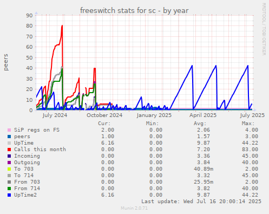
Task: Select the 'peers' legend label
Action: 22,137
